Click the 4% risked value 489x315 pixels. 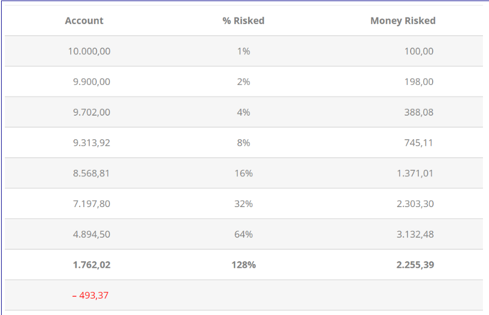point(243,112)
